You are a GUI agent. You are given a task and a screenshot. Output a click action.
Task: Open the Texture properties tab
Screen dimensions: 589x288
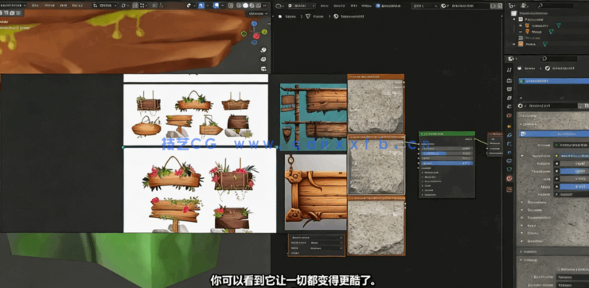click(x=509, y=189)
